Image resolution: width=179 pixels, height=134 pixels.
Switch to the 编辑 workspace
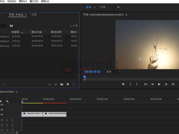88,7
